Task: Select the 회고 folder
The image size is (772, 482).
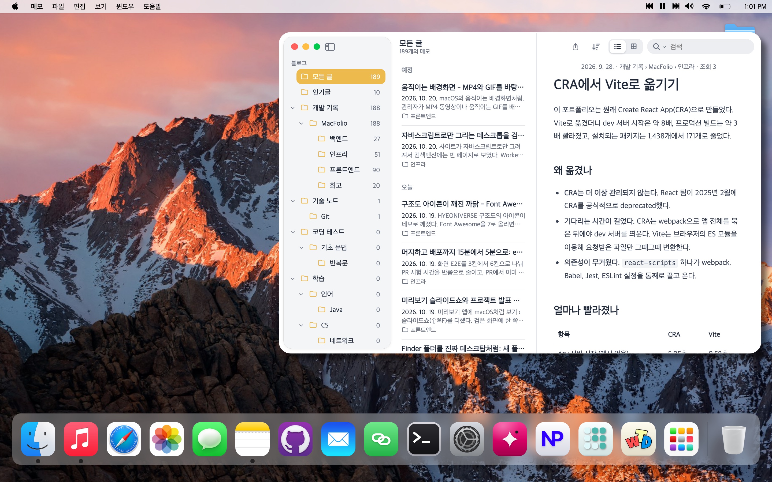Action: (x=341, y=185)
